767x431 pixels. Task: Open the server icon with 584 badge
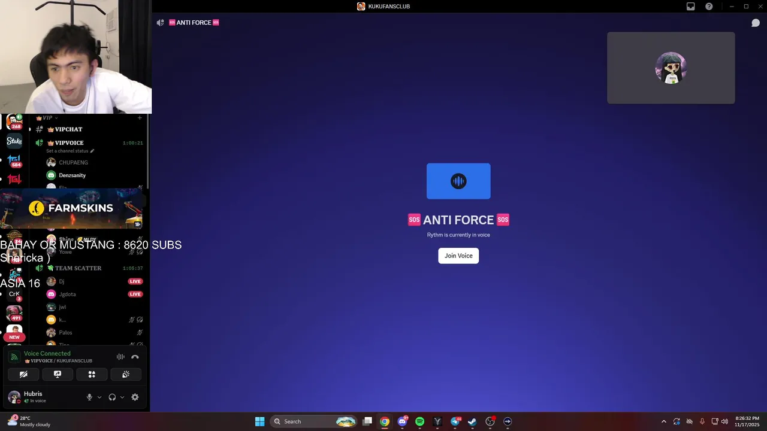click(x=14, y=160)
